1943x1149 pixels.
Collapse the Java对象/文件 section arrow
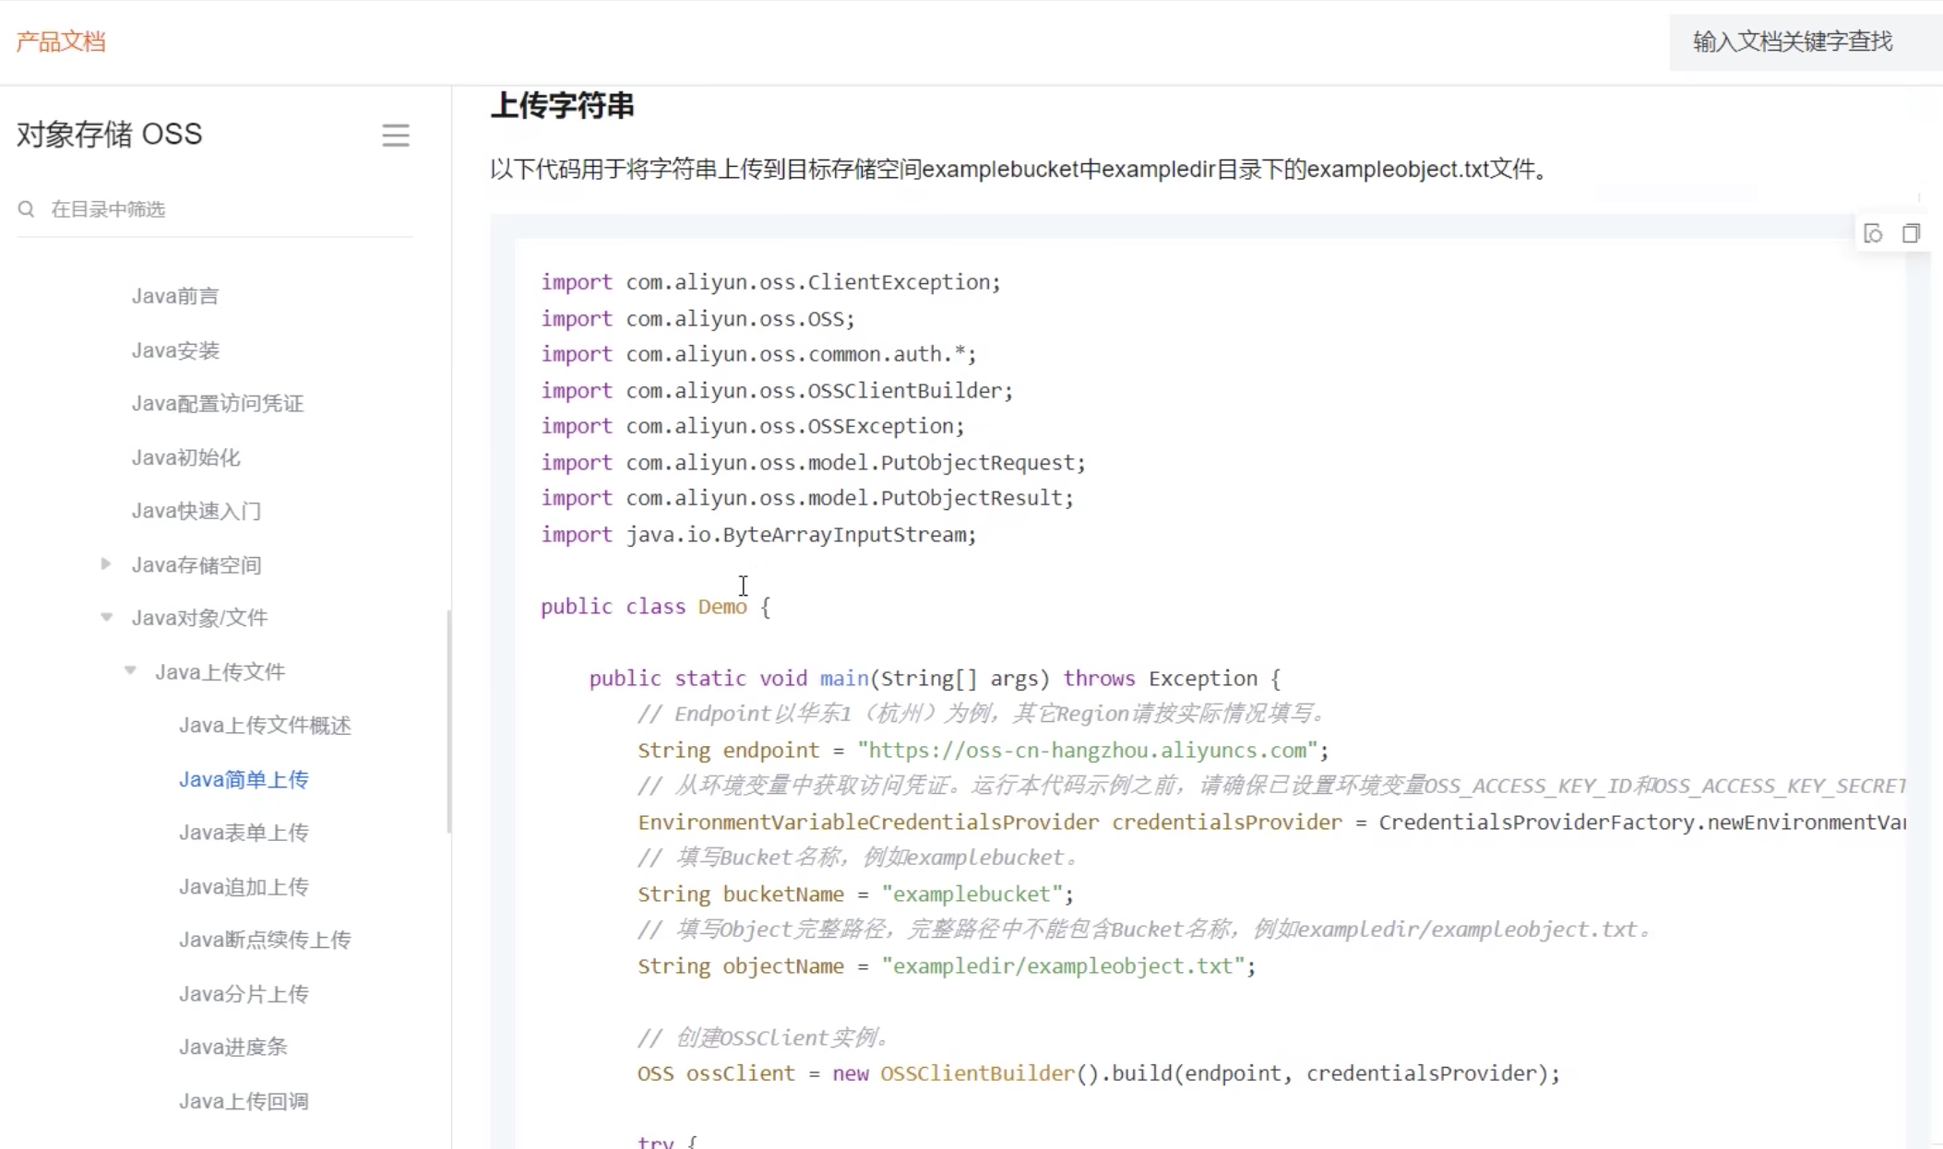tap(106, 618)
